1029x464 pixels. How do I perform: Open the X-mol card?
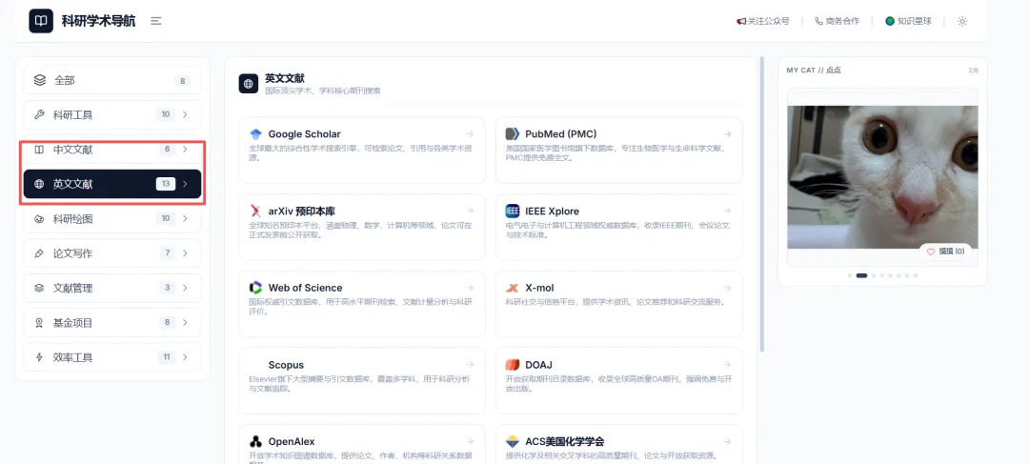tap(619, 304)
